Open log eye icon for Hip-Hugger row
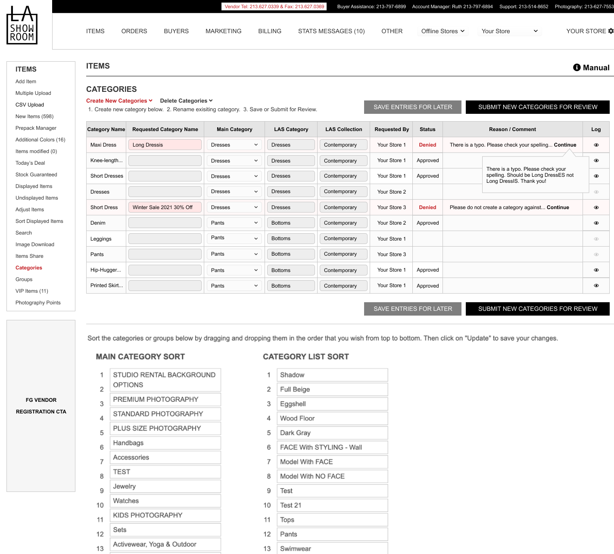Viewport: 614px width, 554px height. (596, 270)
